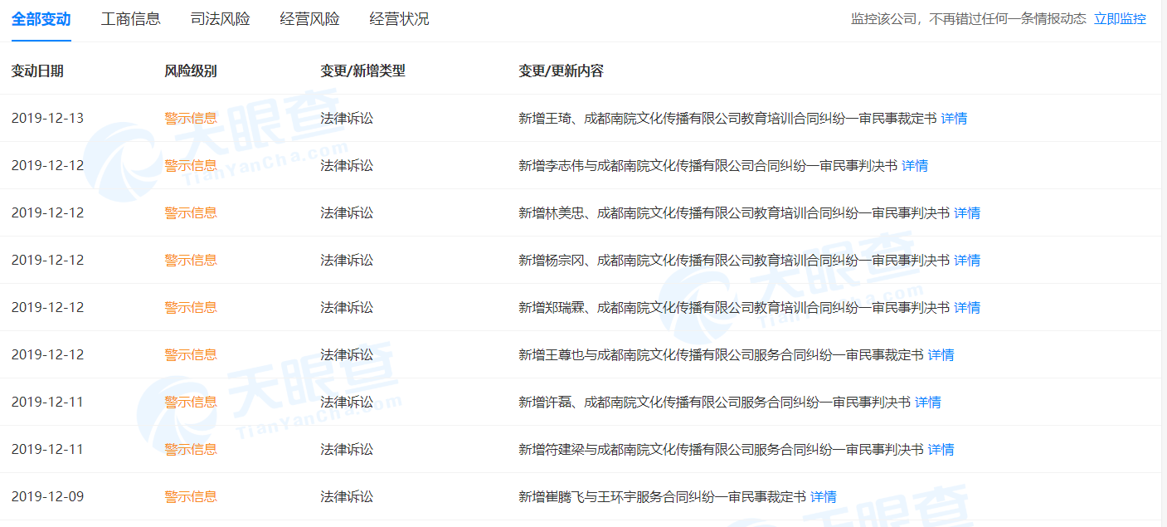Select the 经营风险 tab
The image size is (1167, 527).
[310, 18]
